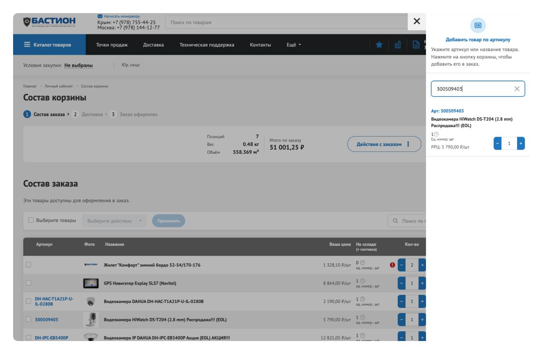
Task: Clear the article search field with X
Action: pyautogui.click(x=517, y=89)
